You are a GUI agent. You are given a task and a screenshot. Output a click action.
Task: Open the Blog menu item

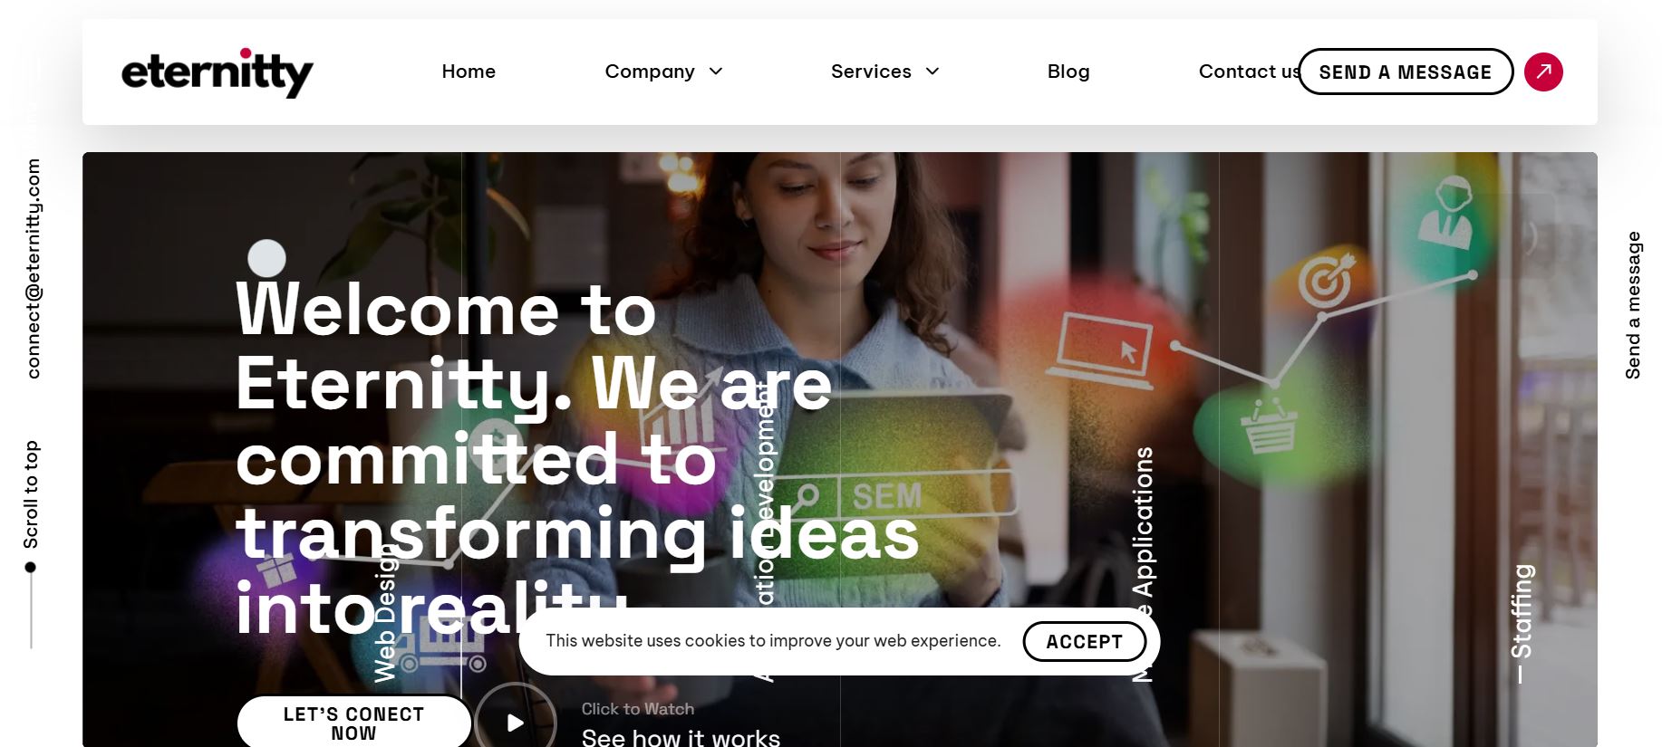coord(1068,72)
